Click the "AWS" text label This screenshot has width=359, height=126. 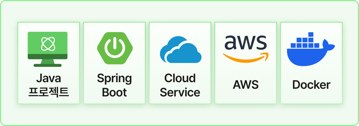pos(246,85)
